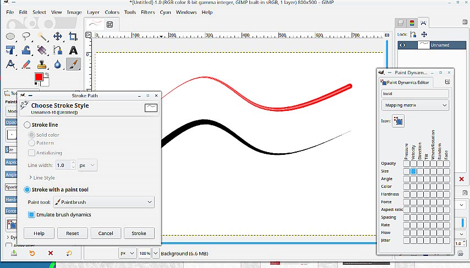470x268 pixels.
Task: Switch to the Channels tab
Action: tap(412, 23)
